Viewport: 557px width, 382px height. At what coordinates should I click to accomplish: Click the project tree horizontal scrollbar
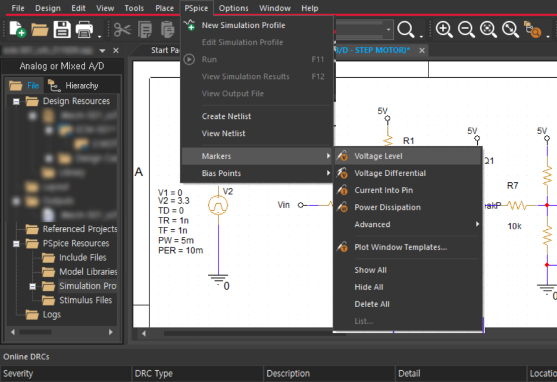[36, 332]
